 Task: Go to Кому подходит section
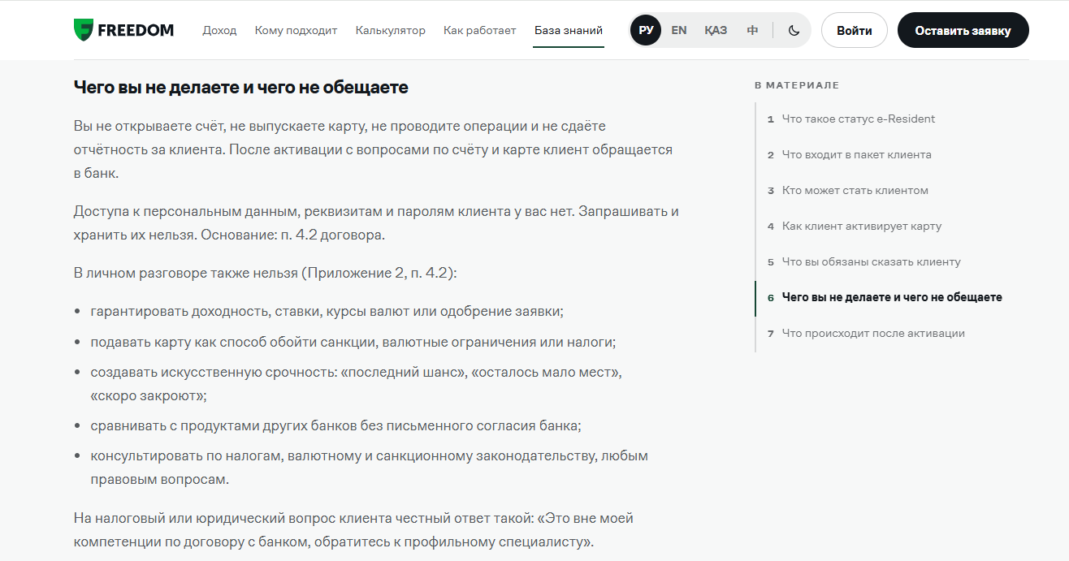pos(296,30)
